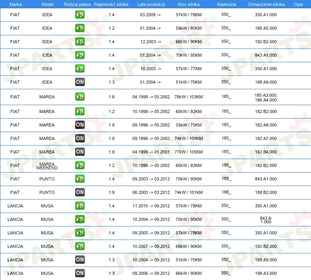Click engine code 182 A8.000
Viewport: 311px width, 280px height.
[266, 125]
